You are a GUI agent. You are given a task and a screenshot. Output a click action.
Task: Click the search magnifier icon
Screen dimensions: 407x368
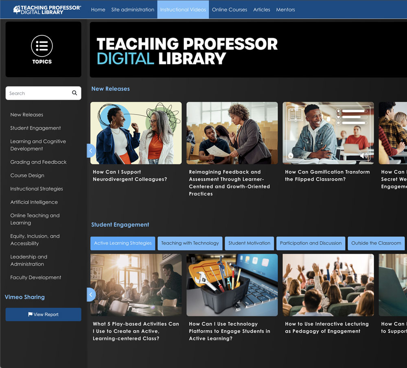[x=74, y=93]
